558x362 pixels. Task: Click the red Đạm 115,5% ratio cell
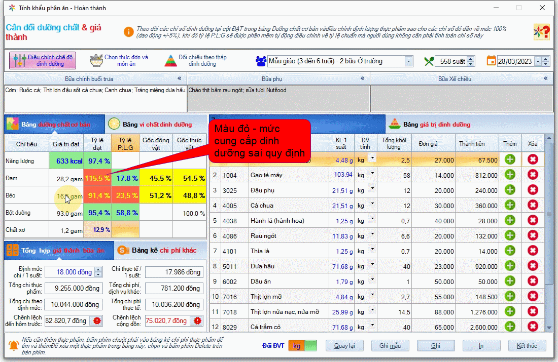97,178
